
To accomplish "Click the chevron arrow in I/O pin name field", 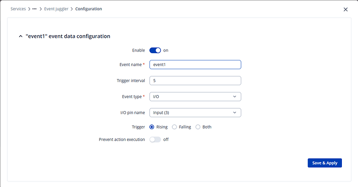I will point(235,113).
